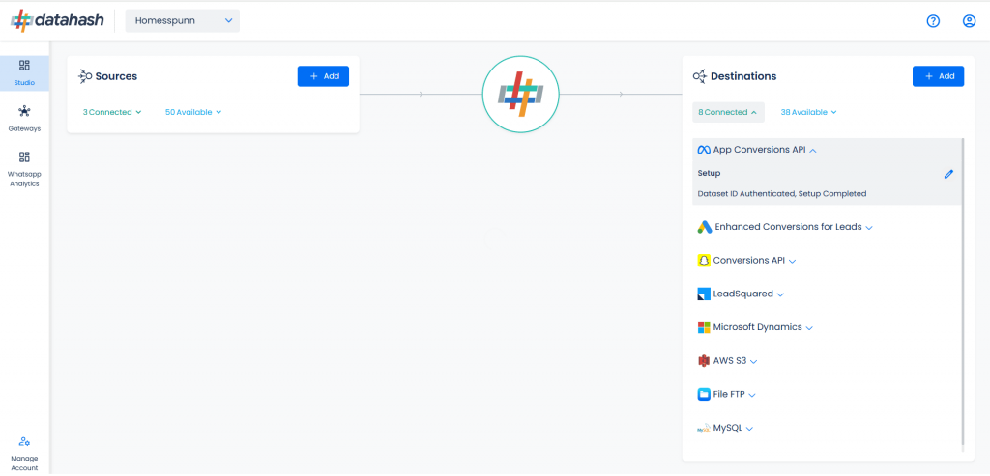
Task: Add a new source
Action: (x=323, y=76)
